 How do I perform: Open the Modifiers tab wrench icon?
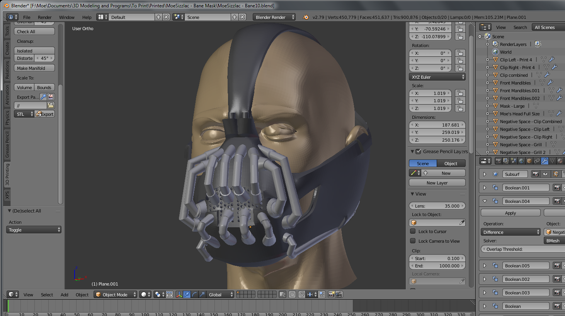[545, 161]
